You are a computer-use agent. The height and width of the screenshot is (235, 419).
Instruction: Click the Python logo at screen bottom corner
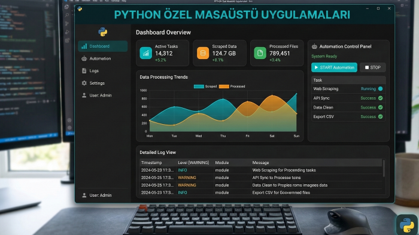[x=407, y=225]
